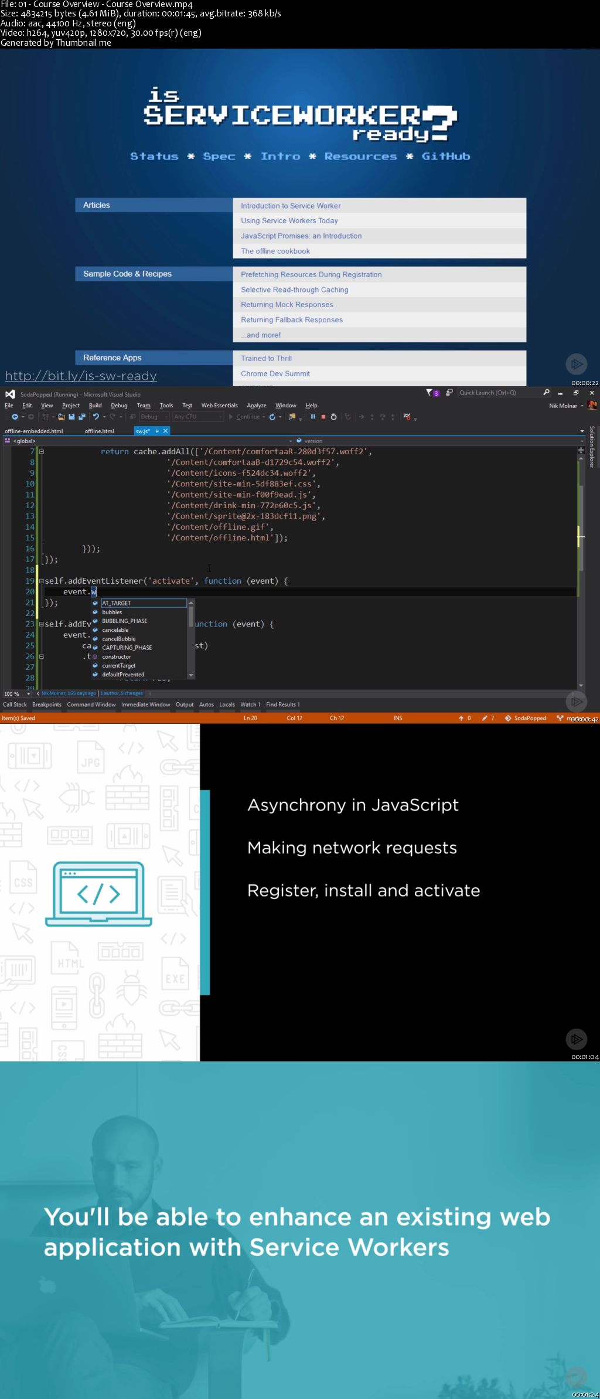Viewport: 600px width, 1399px height.
Task: Click the IntelliSense list scroll-down arrow
Action: point(191,675)
